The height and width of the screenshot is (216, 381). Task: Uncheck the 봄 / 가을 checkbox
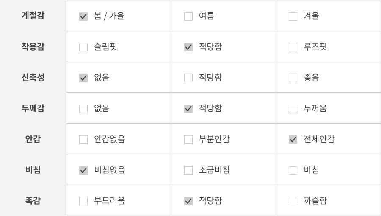coord(83,16)
